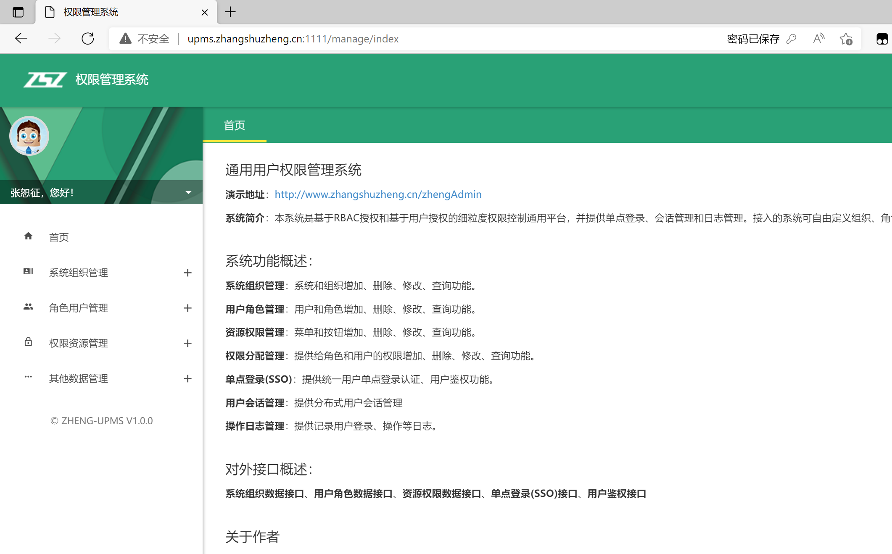Click the 其他数据管理 ellipsis icon
This screenshot has height=554, width=892.
point(28,378)
